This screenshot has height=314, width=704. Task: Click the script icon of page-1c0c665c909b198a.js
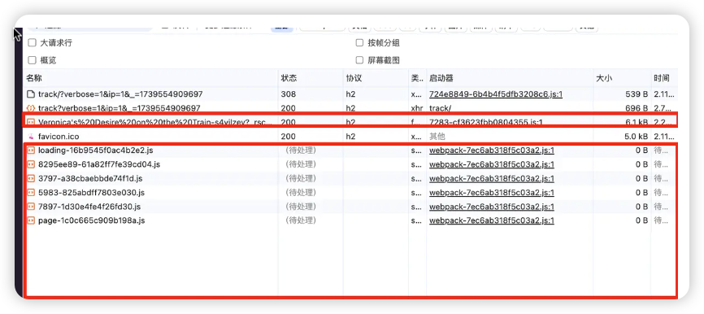tap(31, 220)
